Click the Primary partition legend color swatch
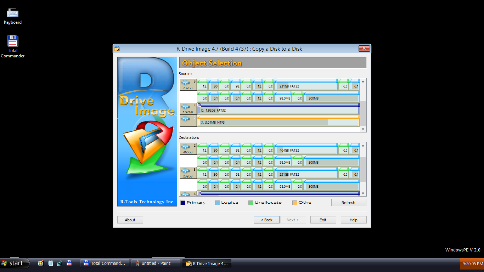Screen dimensions: 484x272 pos(182,202)
